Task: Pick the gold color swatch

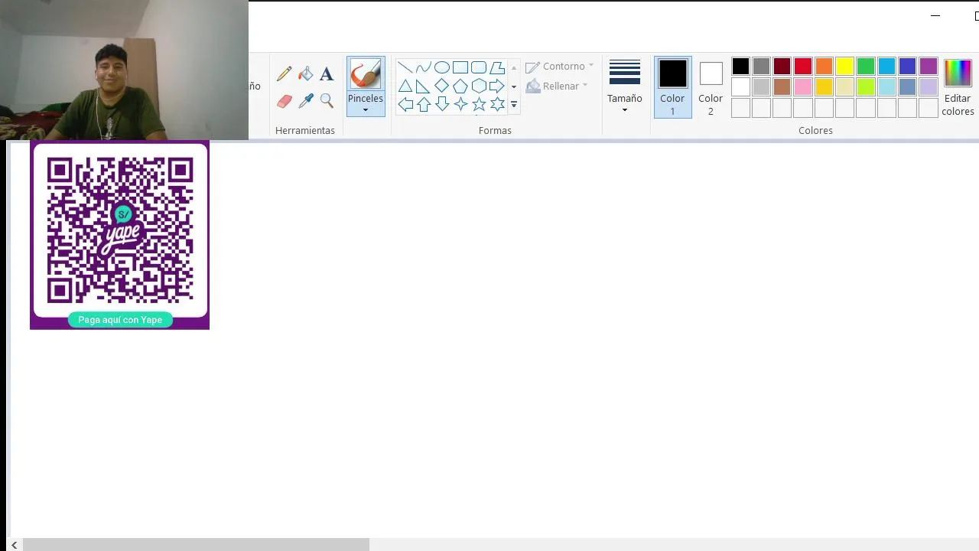Action: point(824,87)
